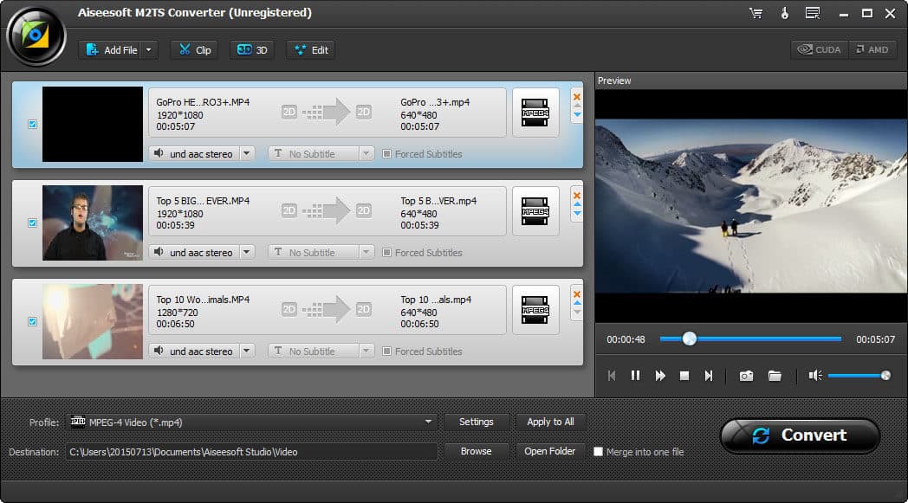Stop the preview playback
Viewport: 908px width, 503px height.
(684, 376)
